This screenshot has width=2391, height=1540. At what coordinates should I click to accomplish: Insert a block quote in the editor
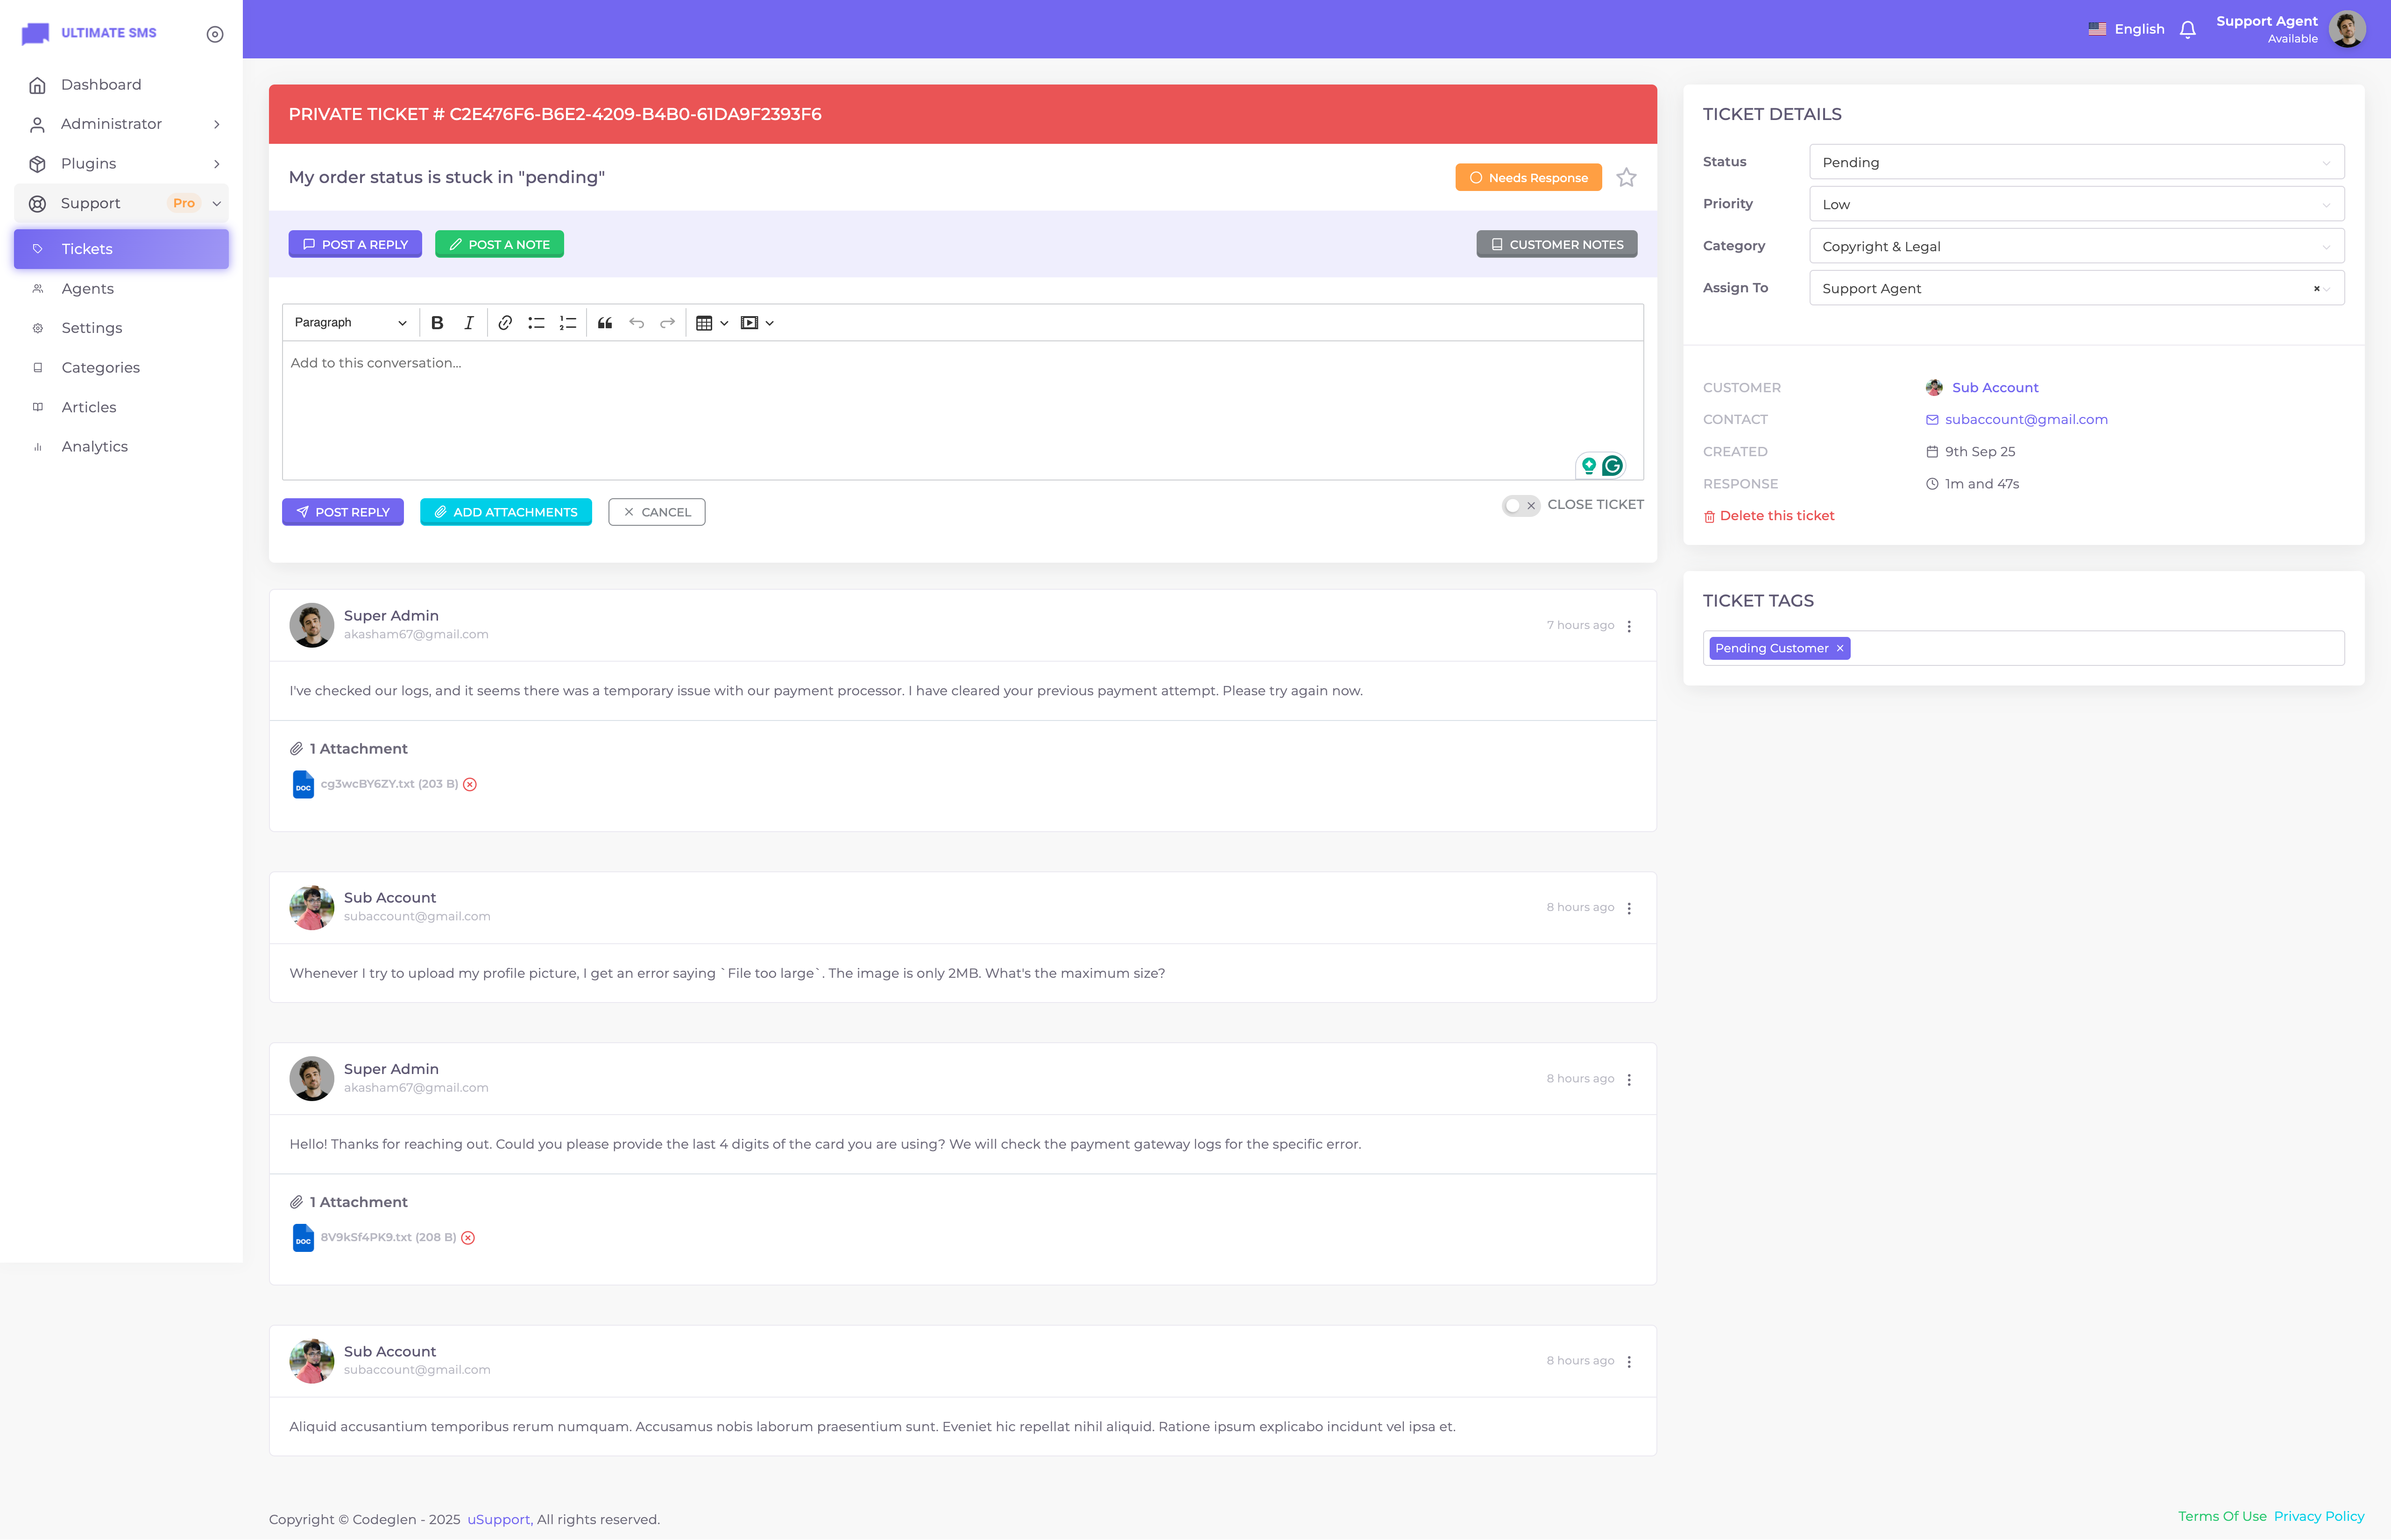click(x=604, y=322)
